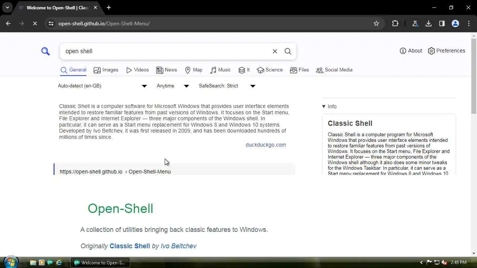477x268 pixels.
Task: Click the Open-Shell green heading
Action: point(120,208)
